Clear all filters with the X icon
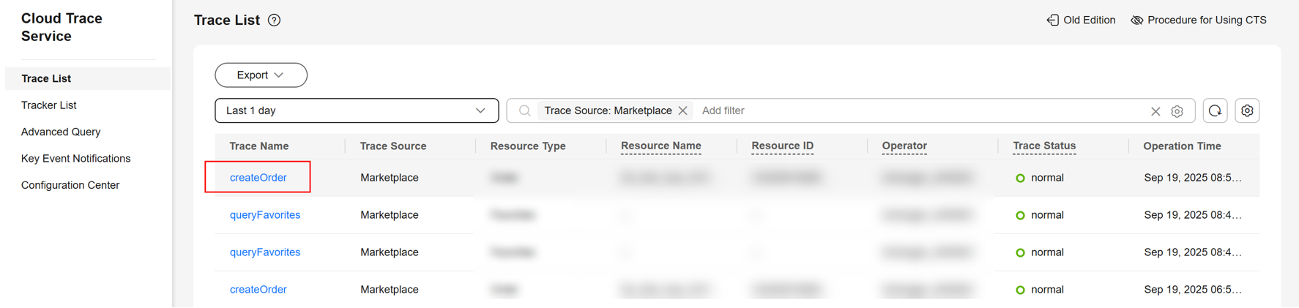Screen dimensions: 1299x308 (1155, 111)
